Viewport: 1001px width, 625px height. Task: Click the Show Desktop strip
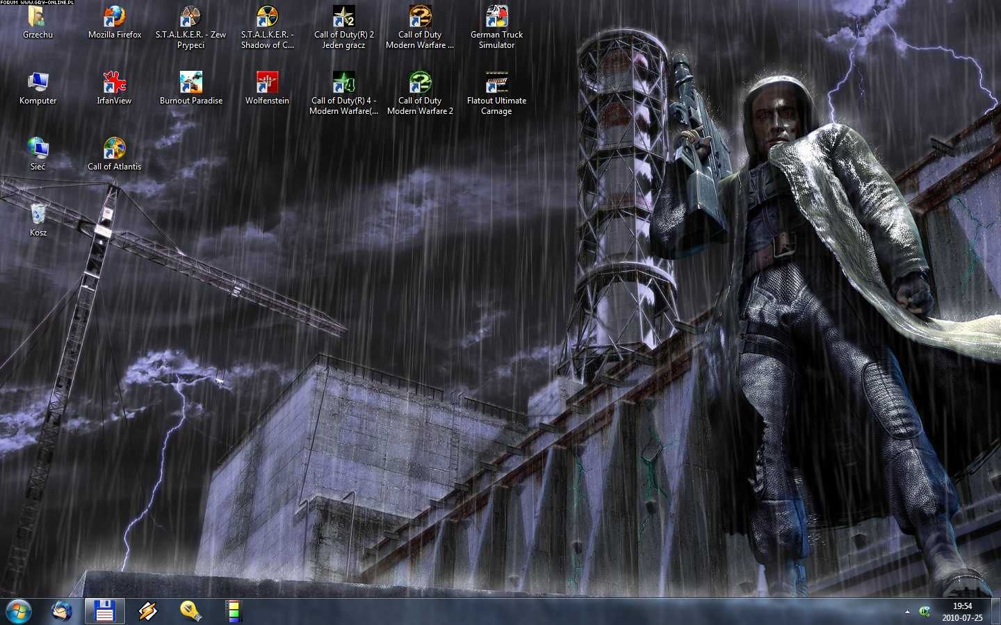tap(995, 612)
